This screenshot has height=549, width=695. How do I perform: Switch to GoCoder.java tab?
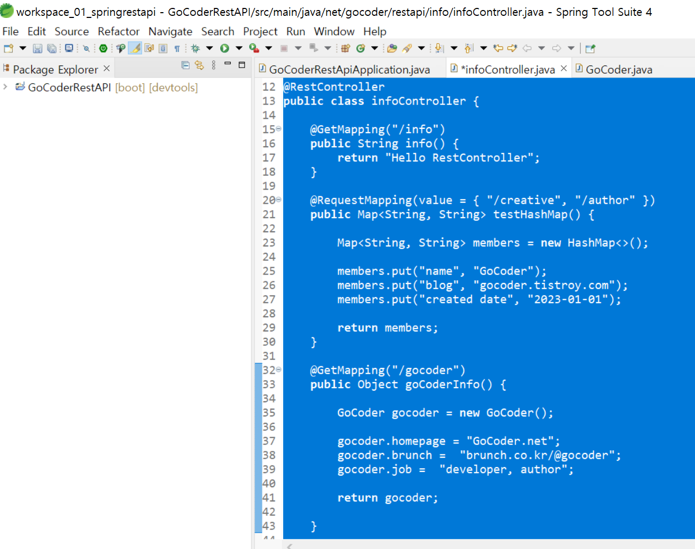click(x=619, y=69)
